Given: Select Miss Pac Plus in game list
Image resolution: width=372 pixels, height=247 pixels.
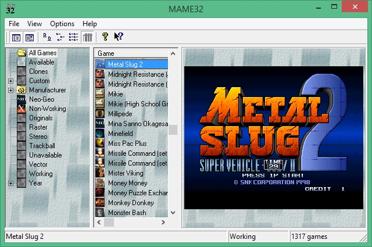Looking at the screenshot, I should click(127, 144).
